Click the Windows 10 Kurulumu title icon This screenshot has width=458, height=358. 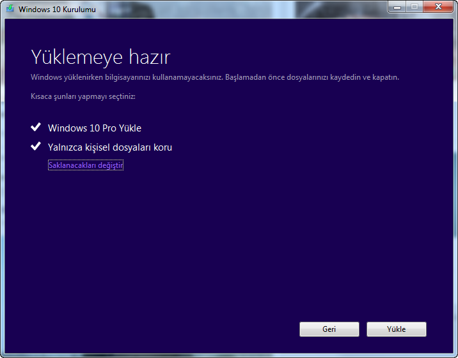[10, 8]
